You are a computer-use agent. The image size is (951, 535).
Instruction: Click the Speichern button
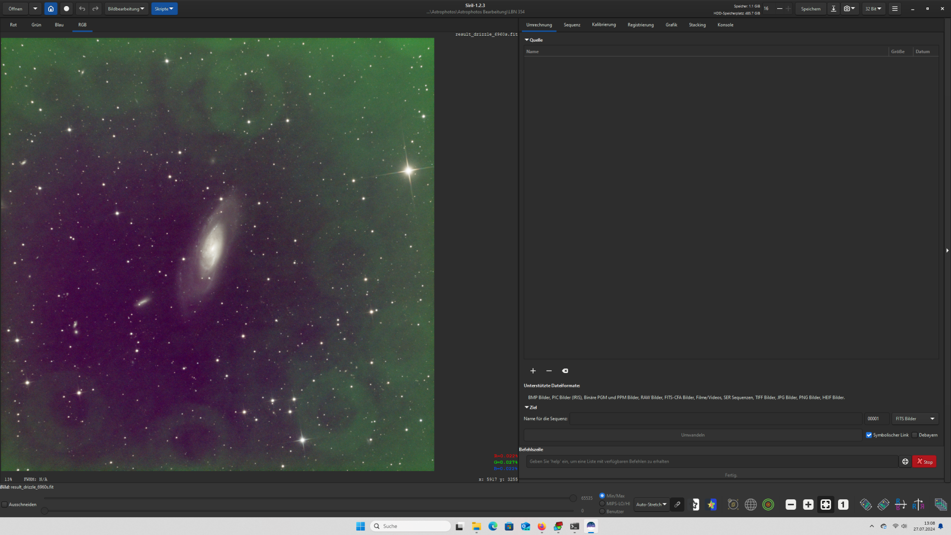point(810,8)
